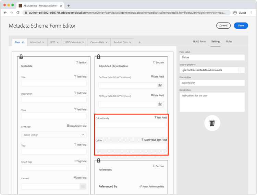Click the Save button

click(x=241, y=26)
